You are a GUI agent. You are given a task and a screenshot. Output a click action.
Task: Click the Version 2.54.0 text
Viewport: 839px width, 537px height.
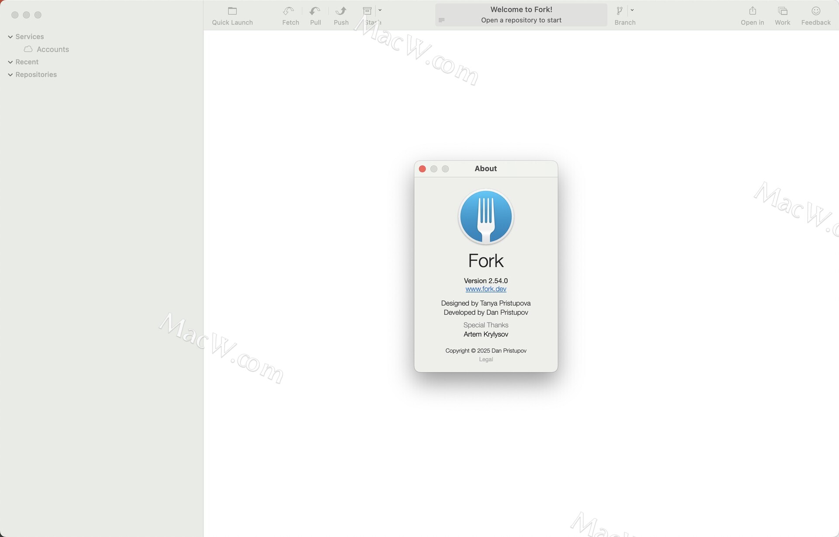click(x=486, y=281)
